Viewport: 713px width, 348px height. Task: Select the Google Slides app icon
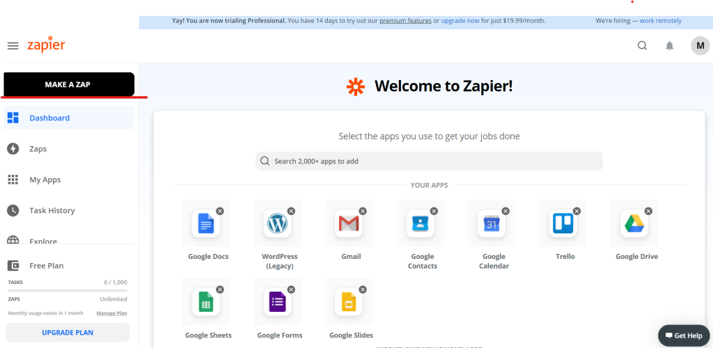pos(349,302)
